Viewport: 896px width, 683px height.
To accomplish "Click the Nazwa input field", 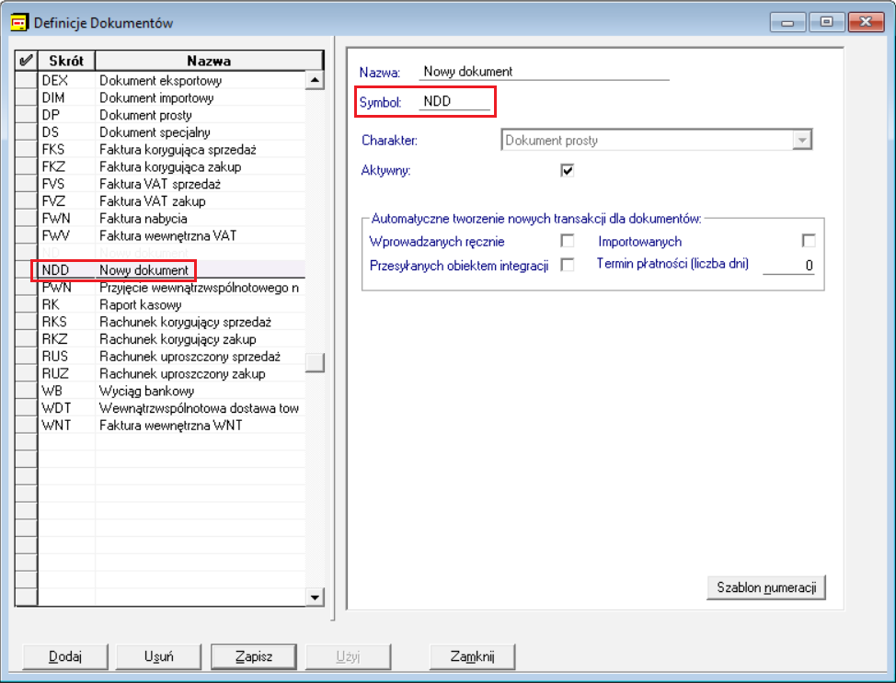I will pos(544,72).
